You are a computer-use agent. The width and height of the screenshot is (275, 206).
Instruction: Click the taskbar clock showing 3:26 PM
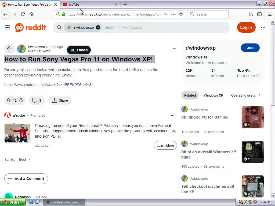tap(265, 202)
